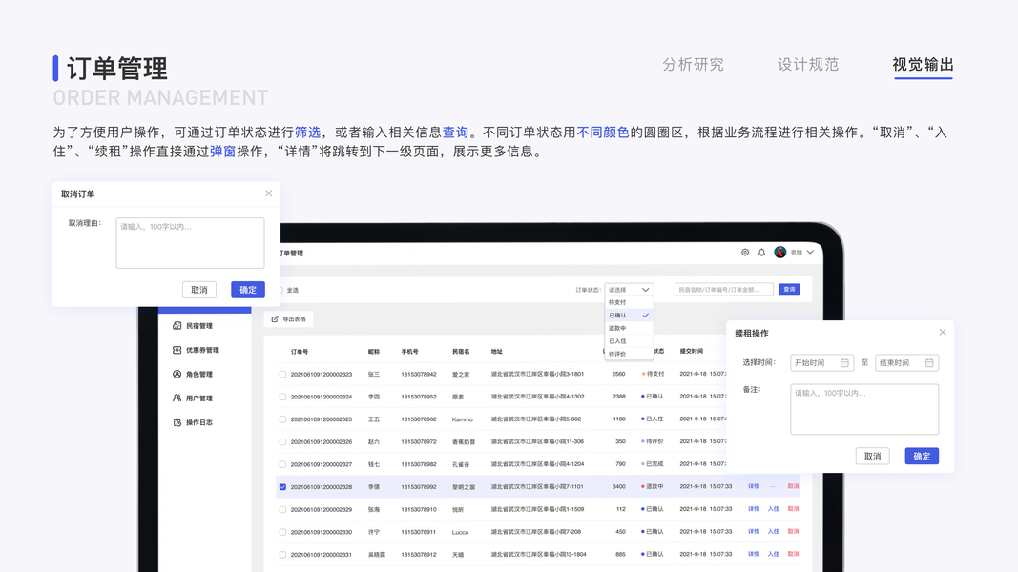1018x572 pixels.
Task: Open the 开始时间 date picker
Action: click(821, 362)
